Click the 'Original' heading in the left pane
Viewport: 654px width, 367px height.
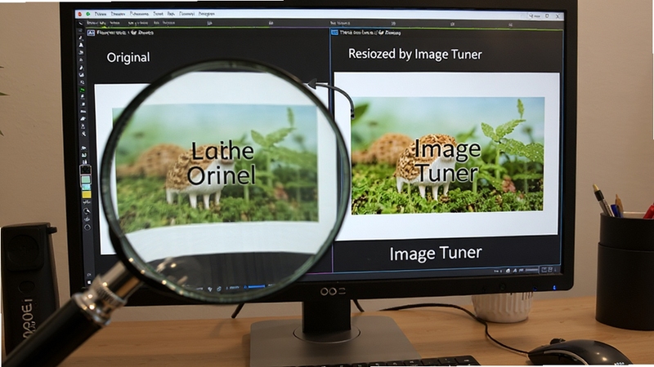coord(128,57)
